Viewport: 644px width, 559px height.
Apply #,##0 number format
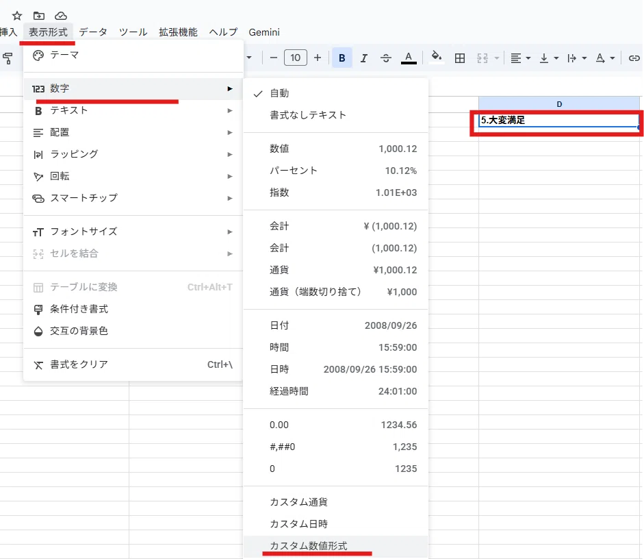tap(335, 447)
